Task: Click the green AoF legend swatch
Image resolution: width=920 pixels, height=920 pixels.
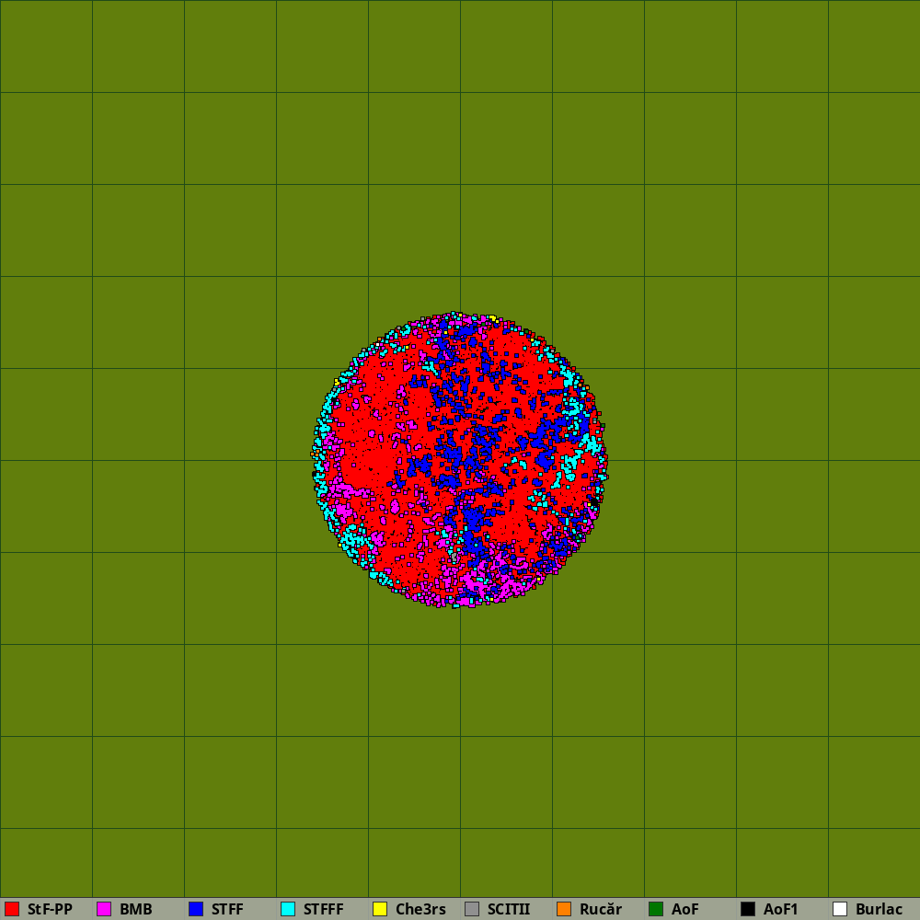Action: pyautogui.click(x=656, y=909)
